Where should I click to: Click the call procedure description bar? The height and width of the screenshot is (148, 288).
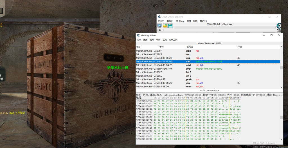point(209,91)
